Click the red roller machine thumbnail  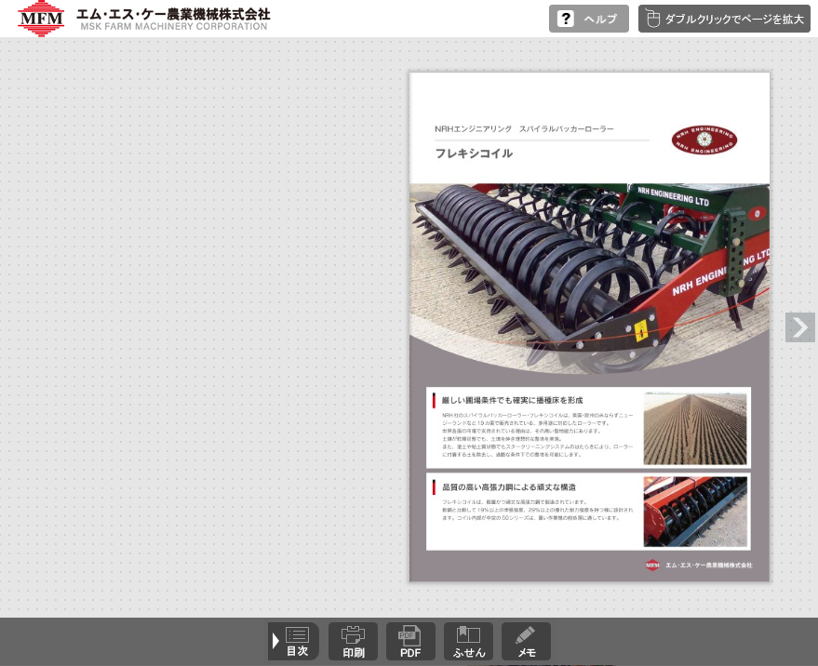tap(695, 512)
